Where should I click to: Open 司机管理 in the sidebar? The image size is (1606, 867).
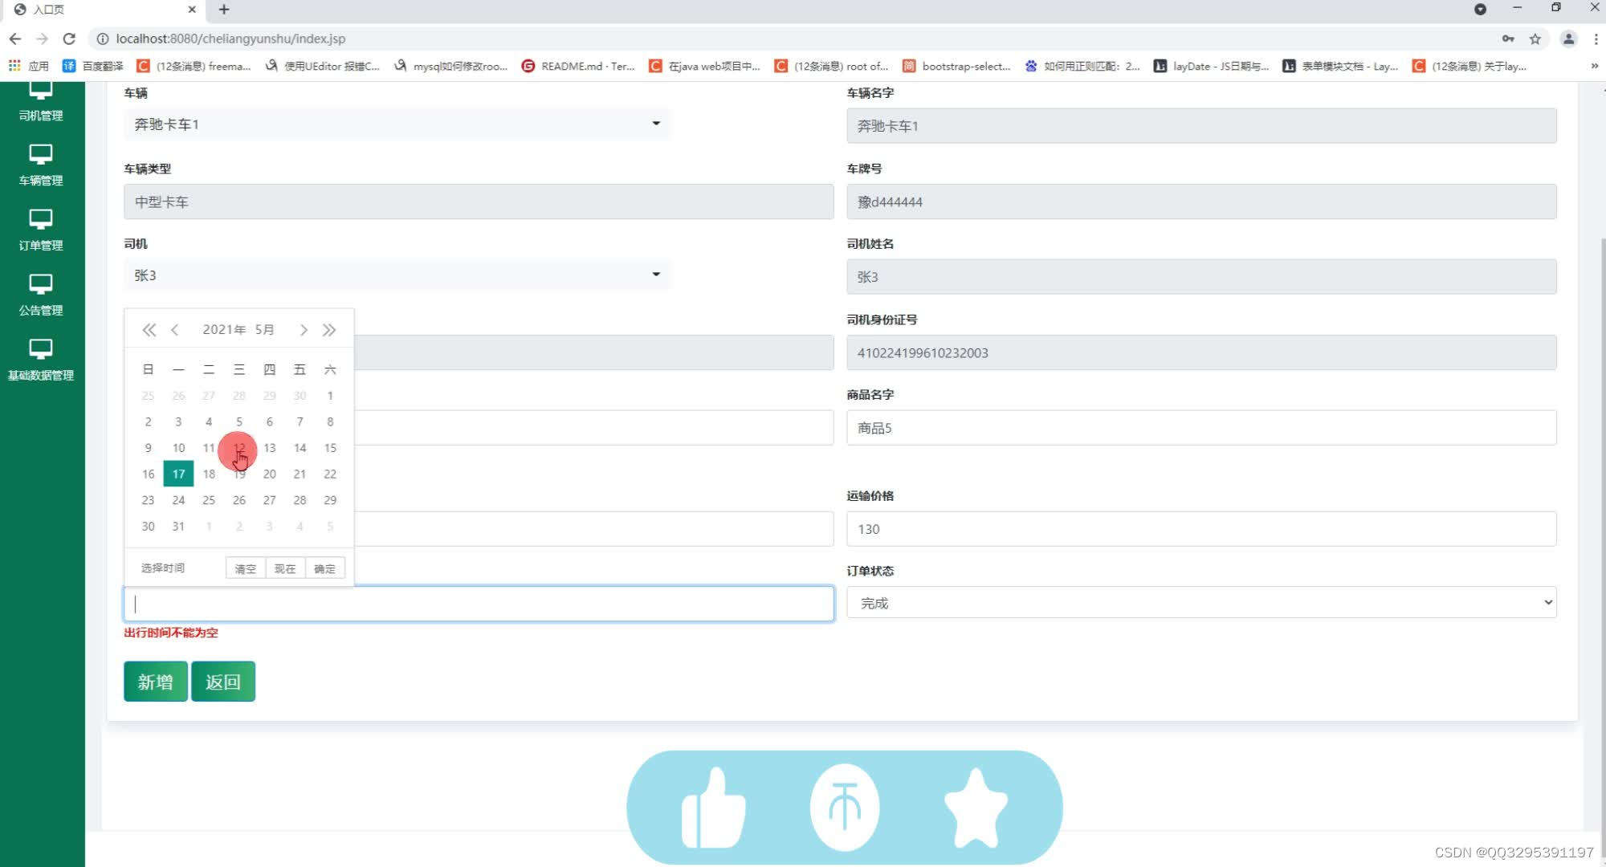[41, 103]
